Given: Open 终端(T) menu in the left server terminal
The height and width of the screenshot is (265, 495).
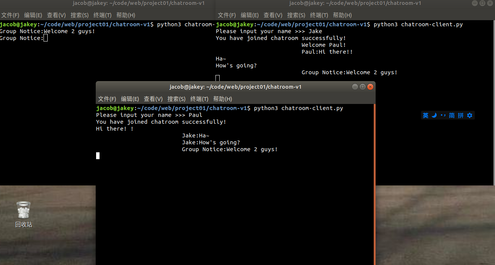Looking at the screenshot, I should click(103, 15).
